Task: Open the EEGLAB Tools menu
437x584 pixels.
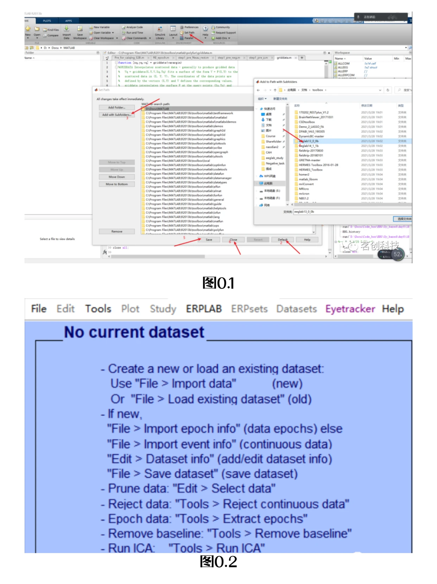Action: point(98,309)
